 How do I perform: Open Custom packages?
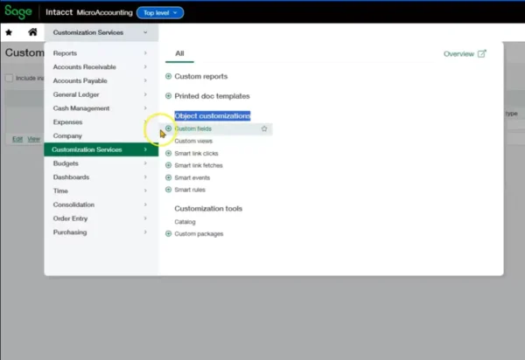coord(199,234)
